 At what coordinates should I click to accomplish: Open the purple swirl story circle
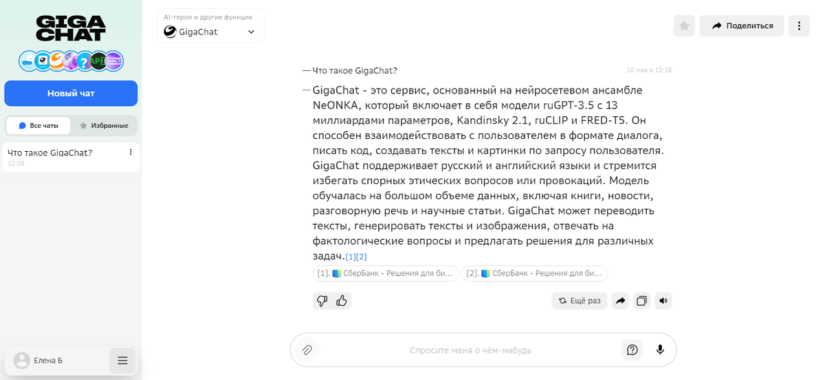tap(71, 61)
